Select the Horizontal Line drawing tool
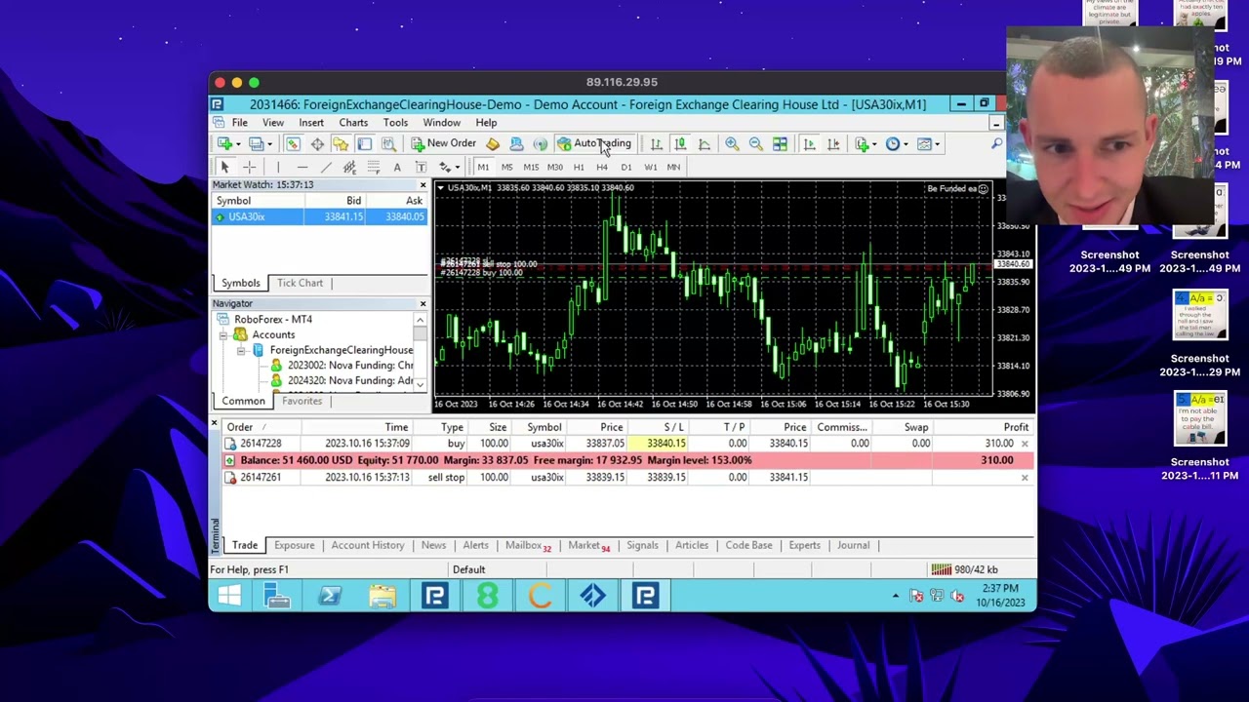 coord(302,167)
